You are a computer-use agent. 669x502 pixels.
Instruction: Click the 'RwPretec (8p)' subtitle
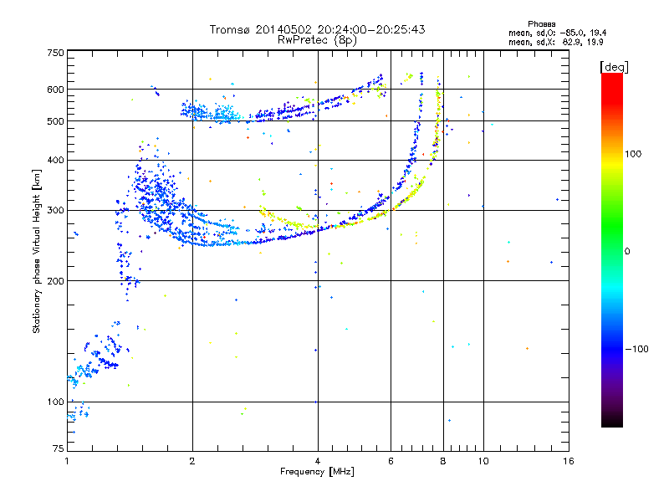click(317, 40)
